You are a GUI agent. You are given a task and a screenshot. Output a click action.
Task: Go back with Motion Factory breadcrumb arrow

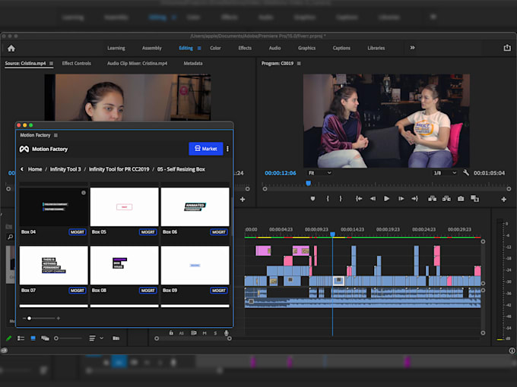pos(22,169)
